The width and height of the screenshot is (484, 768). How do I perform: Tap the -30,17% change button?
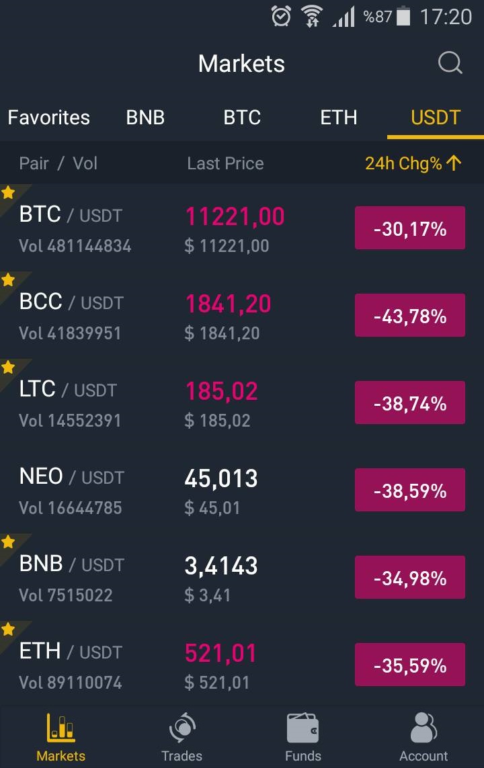click(410, 228)
